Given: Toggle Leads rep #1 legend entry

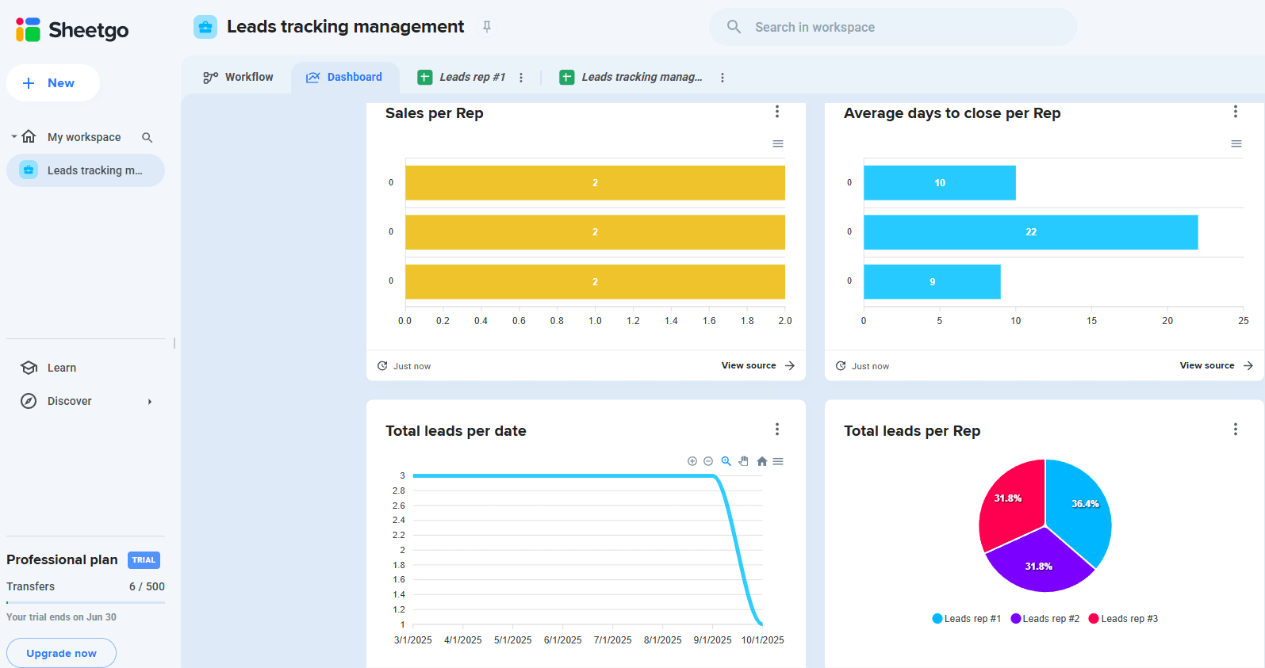Looking at the screenshot, I should (967, 619).
